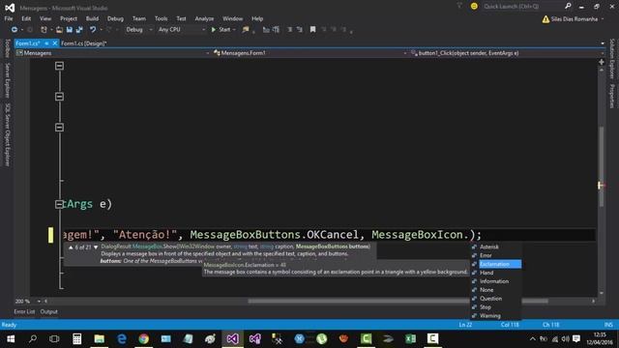Open the button1_Click member dropdown
This screenshot has width=619, height=348.
507,53
